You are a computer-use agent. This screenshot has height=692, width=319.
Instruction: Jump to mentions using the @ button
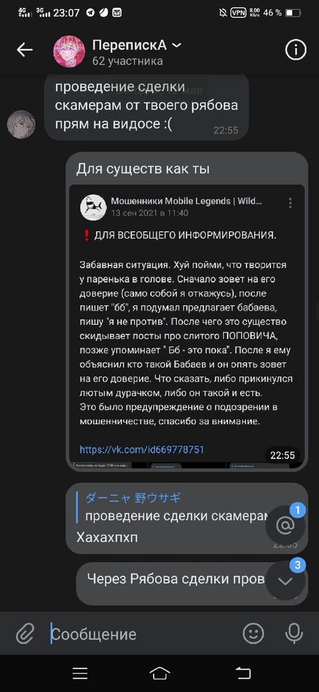point(285,525)
